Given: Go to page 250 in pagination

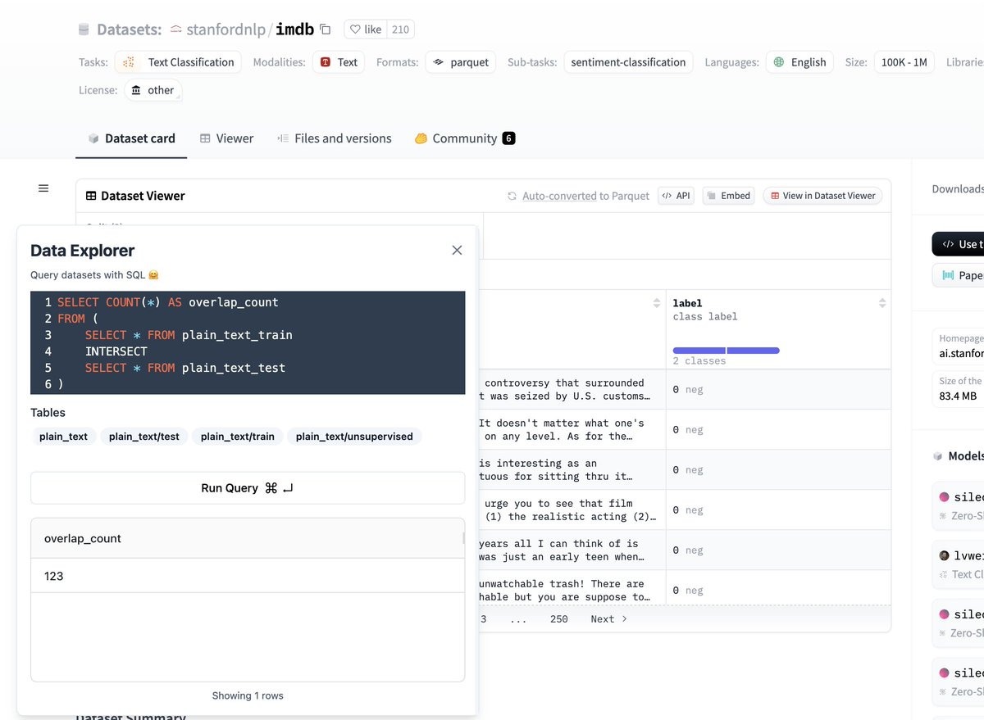Looking at the screenshot, I should coord(559,619).
